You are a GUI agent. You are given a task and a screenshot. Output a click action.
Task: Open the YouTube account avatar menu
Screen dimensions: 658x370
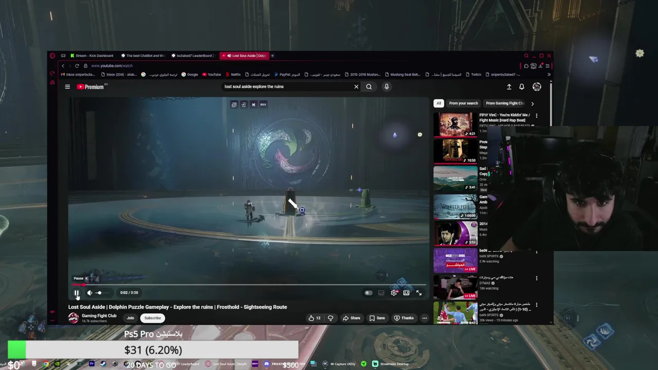(x=537, y=87)
